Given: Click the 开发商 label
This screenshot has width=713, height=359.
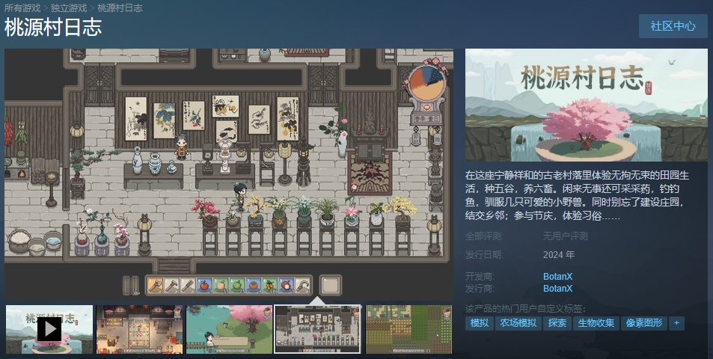Looking at the screenshot, I should [480, 276].
